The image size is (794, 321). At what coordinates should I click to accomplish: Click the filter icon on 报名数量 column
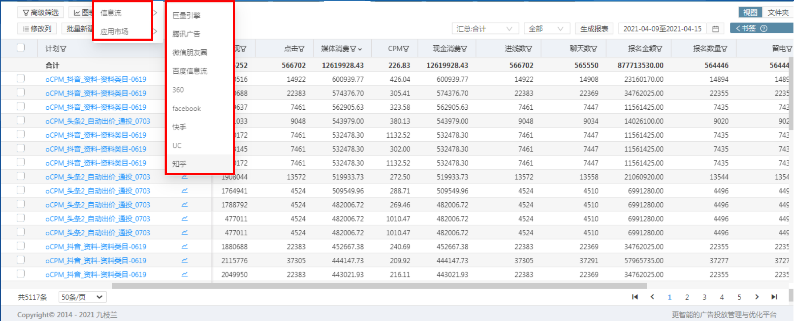[724, 49]
